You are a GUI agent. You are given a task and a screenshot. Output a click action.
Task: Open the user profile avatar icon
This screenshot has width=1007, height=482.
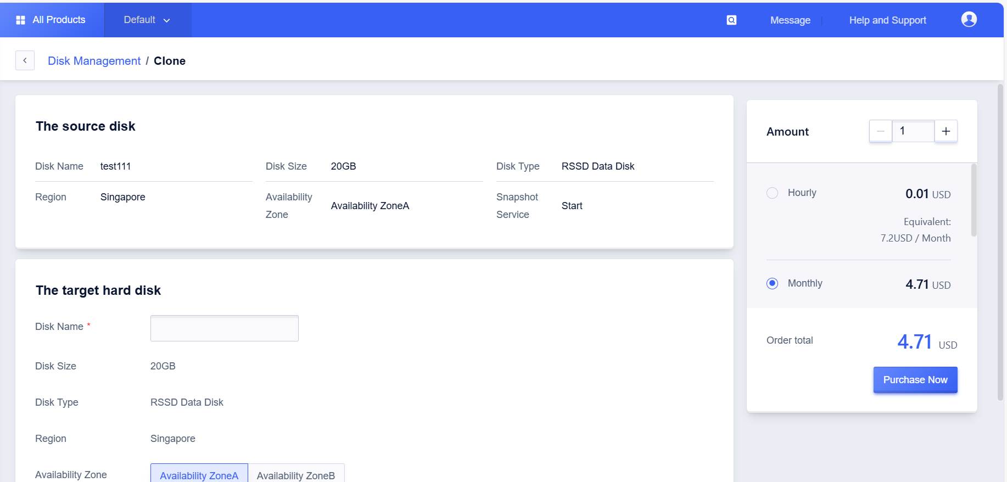(x=969, y=19)
